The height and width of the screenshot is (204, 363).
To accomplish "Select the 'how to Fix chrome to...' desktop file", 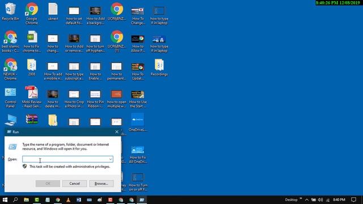I will point(32,41).
